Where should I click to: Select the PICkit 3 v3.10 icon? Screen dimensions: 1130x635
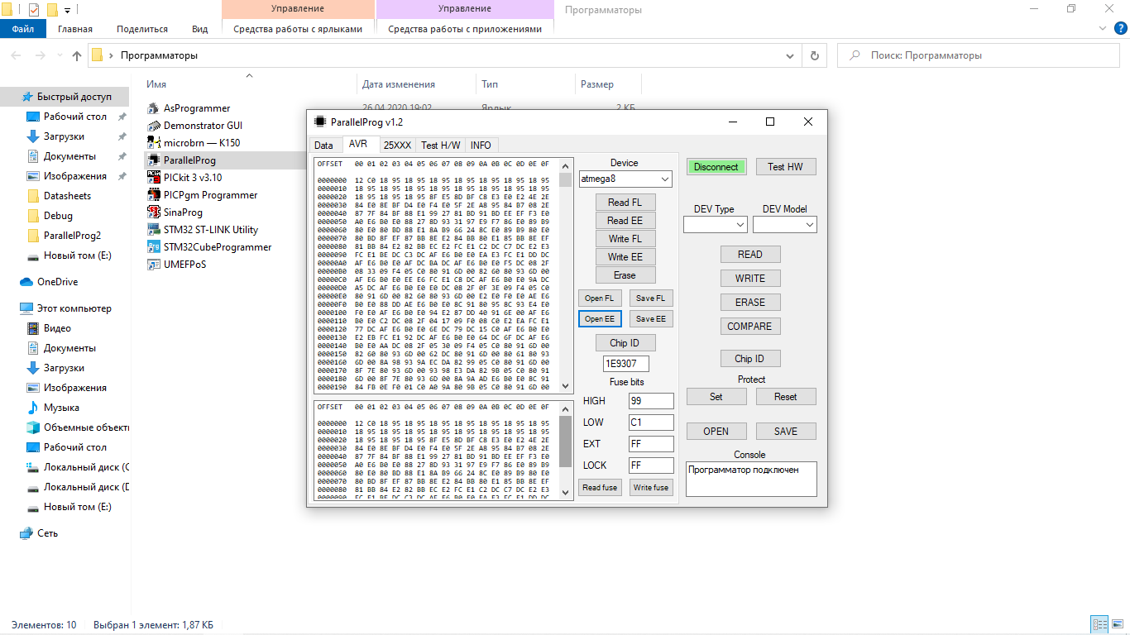click(154, 178)
